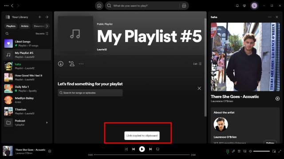Screen dimensions: 284x159
Task: Select My Playlist #5 in the library
Action: [27, 55]
